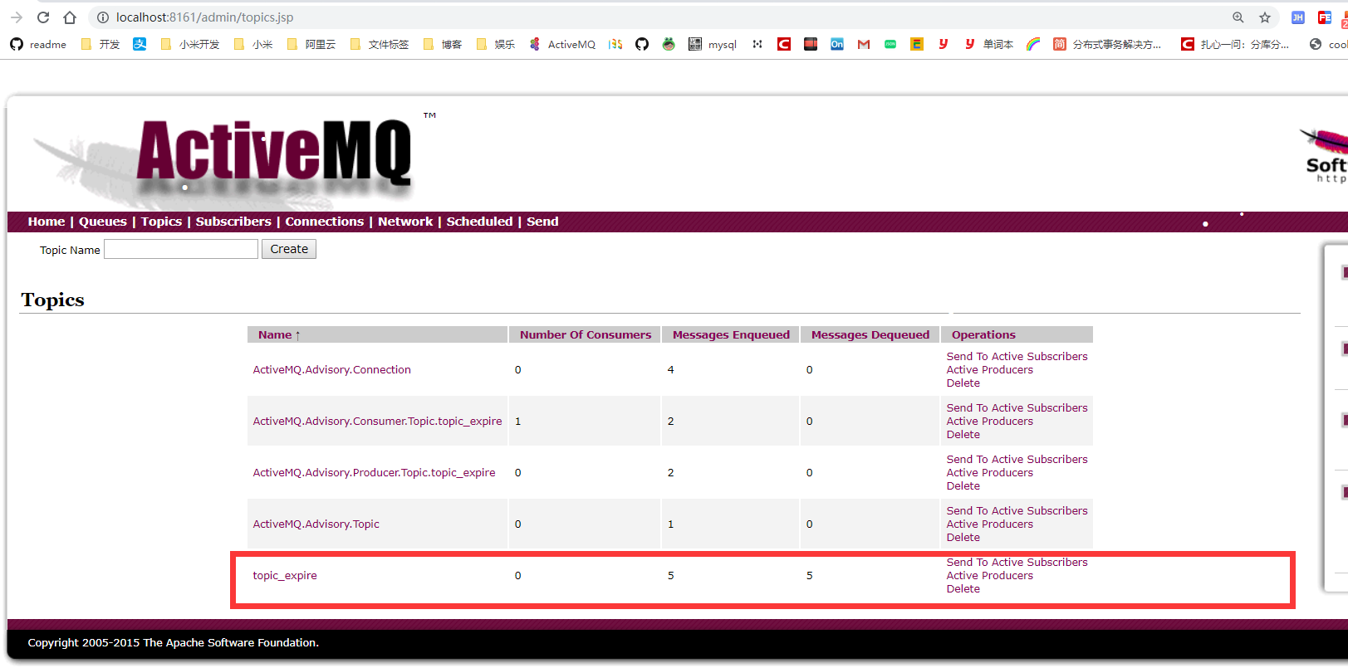Open the Alipay 支 bookmark icon
The width and height of the screenshot is (1348, 668).
click(140, 44)
